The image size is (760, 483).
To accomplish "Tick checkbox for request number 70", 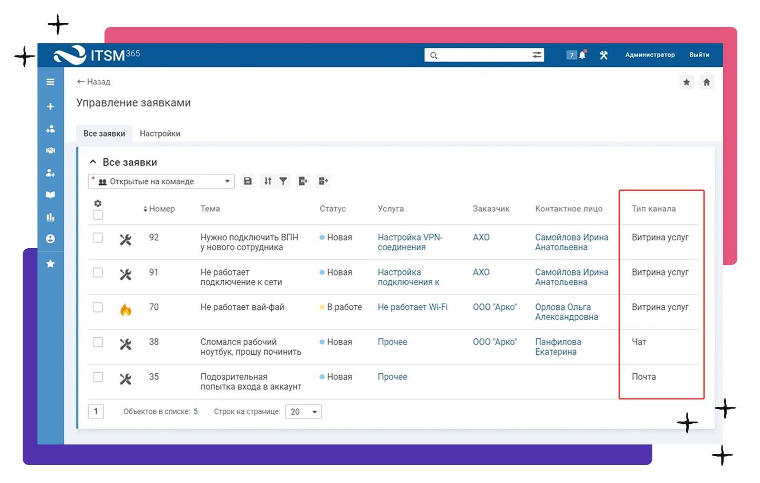I will click(x=98, y=307).
